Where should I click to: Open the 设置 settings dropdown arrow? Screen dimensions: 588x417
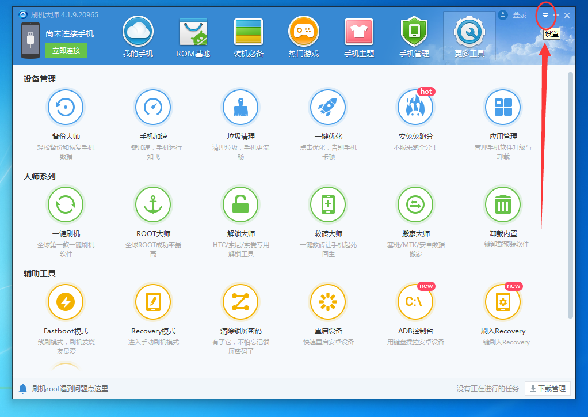545,16
